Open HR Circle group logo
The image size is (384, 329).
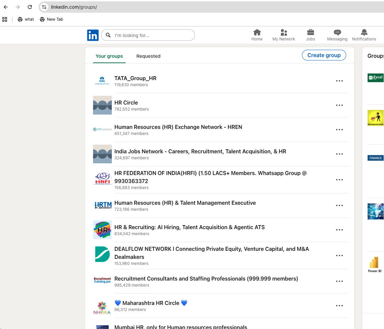pos(102,105)
